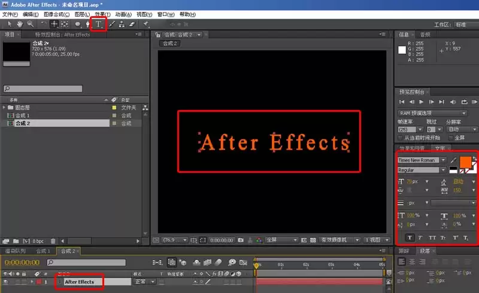Screen dimensions: 479x293
Task: Enable the 全屏 checkbox in preview panel
Action: pos(451,138)
